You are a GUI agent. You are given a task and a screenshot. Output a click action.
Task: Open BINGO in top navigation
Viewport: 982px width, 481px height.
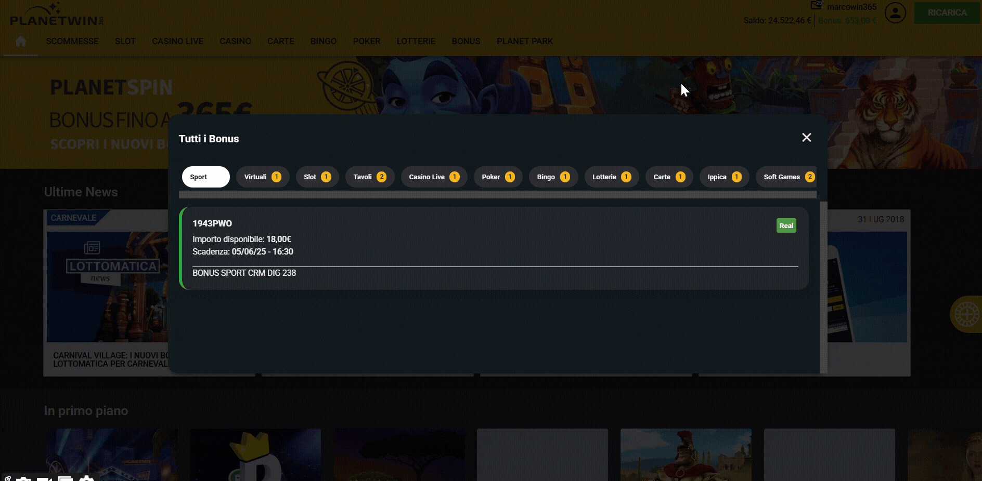pyautogui.click(x=324, y=41)
